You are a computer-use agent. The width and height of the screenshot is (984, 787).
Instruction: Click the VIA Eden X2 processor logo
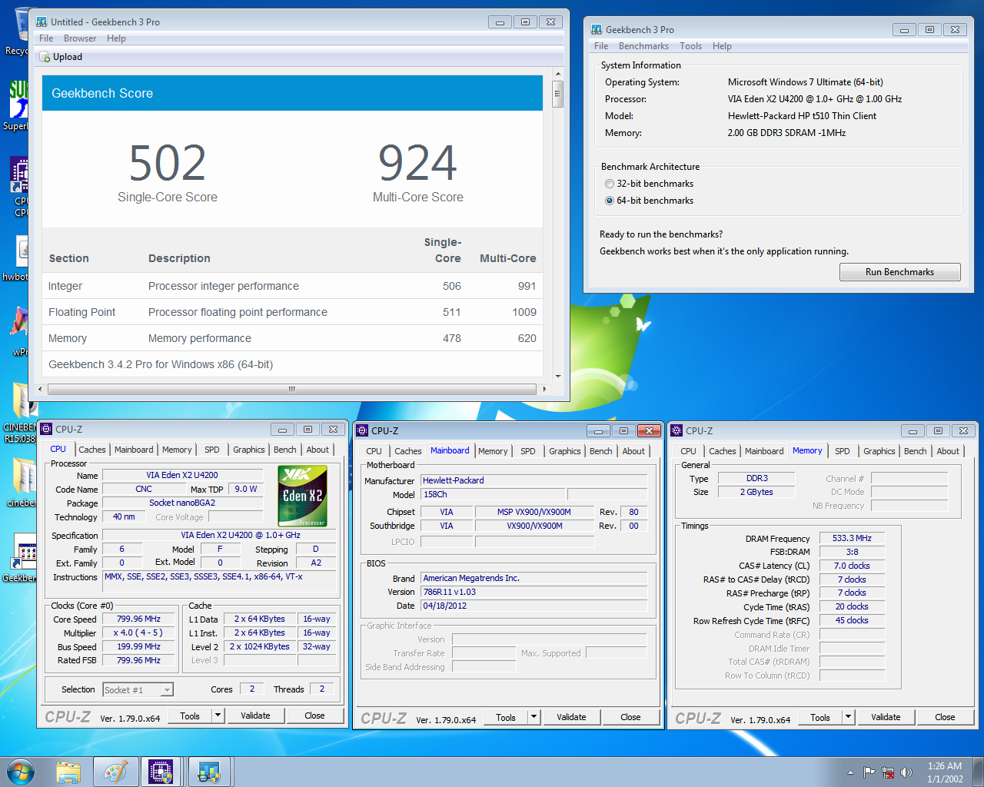pos(302,496)
